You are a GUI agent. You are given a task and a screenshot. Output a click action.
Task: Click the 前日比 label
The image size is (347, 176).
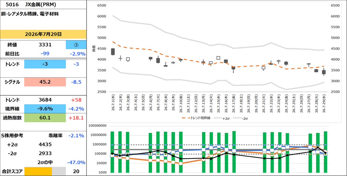point(12,54)
